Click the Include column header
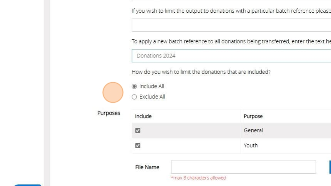The height and width of the screenshot is (186, 331). (143, 116)
